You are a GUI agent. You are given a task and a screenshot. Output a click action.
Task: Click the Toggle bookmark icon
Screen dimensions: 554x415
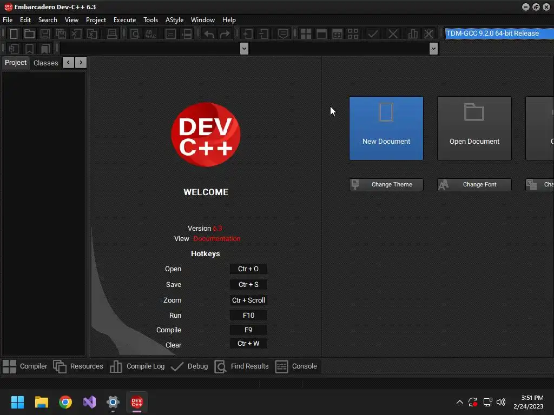pyautogui.click(x=29, y=49)
